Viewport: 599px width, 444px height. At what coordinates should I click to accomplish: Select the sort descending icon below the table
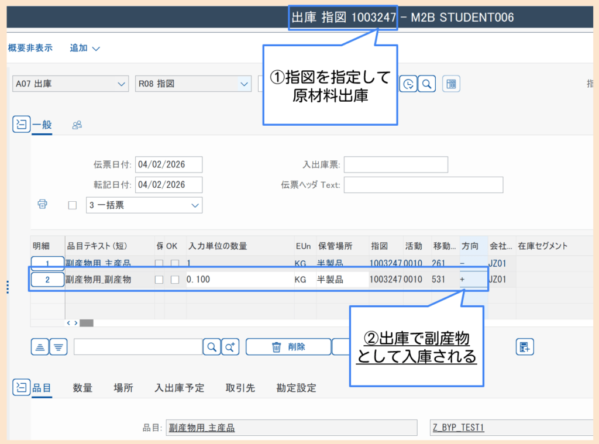(x=58, y=346)
